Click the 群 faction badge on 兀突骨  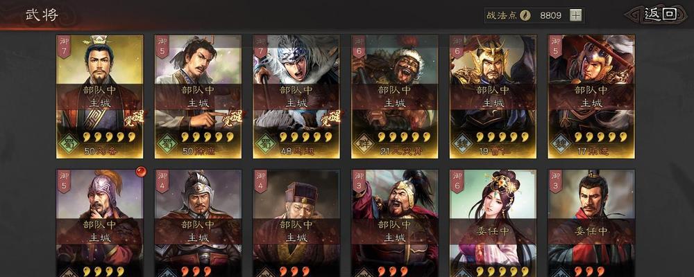click(364, 143)
